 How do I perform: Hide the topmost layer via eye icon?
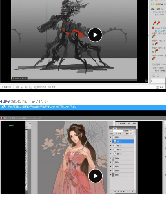pyautogui.click(x=111, y=137)
